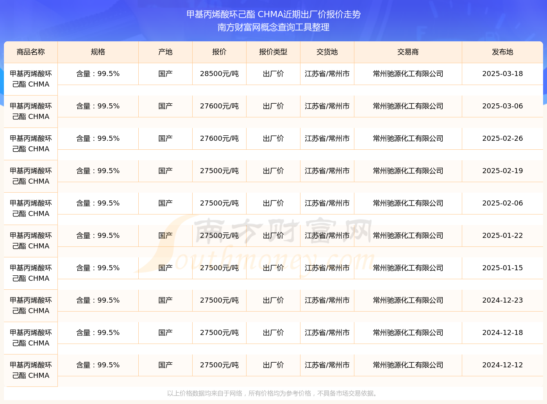Image resolution: width=547 pixels, height=404 pixels.
Task: Select the date 2025-02-26
Action: 502,138
